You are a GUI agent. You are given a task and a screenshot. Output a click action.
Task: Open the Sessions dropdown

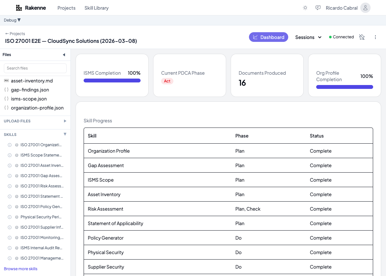tap(308, 37)
